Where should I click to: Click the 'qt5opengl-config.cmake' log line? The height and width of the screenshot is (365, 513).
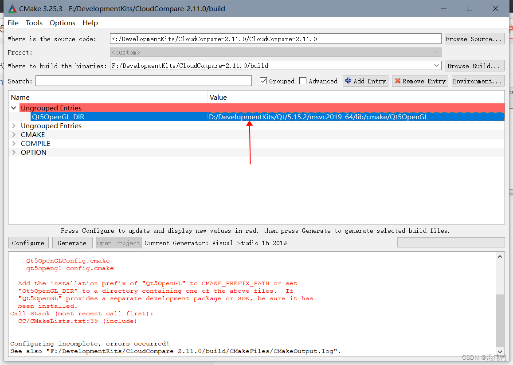click(70, 268)
